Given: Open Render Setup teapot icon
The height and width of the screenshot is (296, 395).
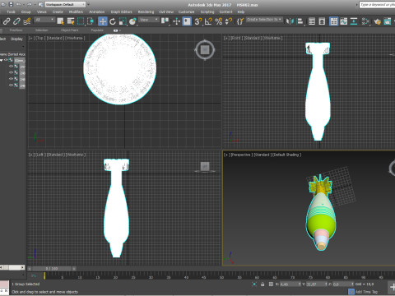Looking at the screenshot, I should 378,21.
